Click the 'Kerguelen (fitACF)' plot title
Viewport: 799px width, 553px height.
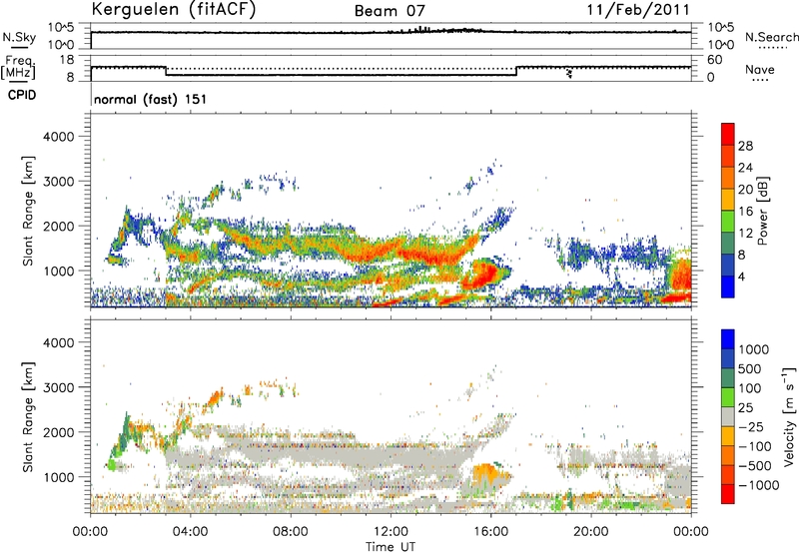(x=173, y=10)
